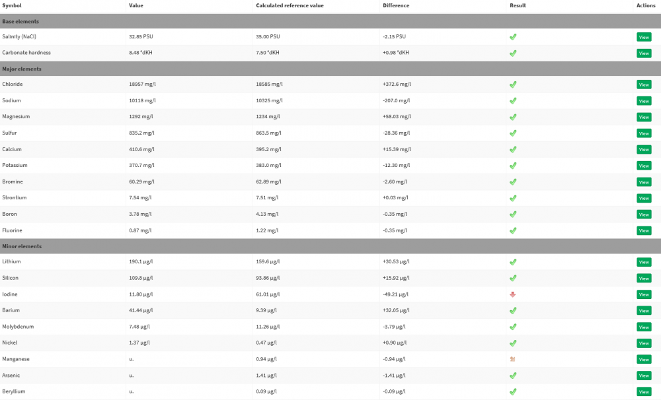This screenshot has width=661, height=400.
Task: Click the View button for Sodium
Action: coord(643,101)
